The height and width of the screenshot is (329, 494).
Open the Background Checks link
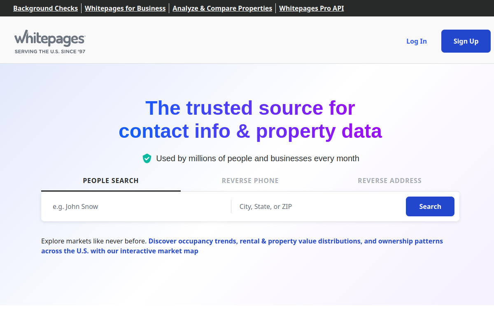[45, 8]
